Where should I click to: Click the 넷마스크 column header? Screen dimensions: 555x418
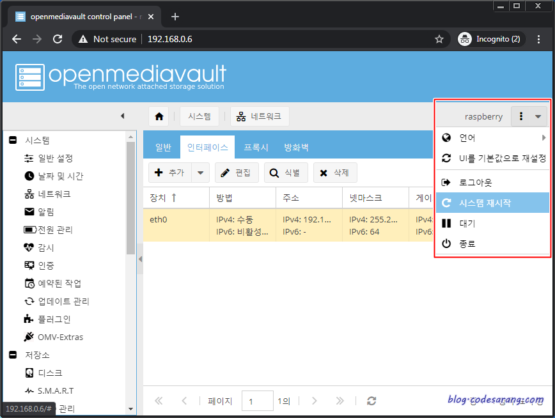point(375,198)
